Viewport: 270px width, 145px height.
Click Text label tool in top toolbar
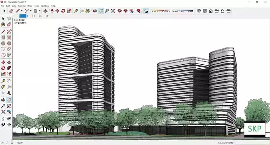click(82, 11)
